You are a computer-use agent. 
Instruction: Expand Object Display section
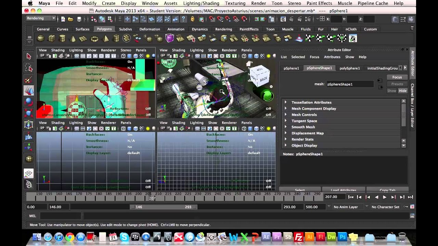tap(285, 145)
